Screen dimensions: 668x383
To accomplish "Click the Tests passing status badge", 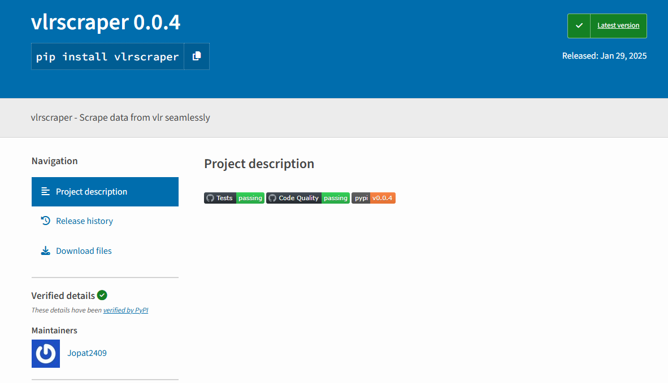I will coord(235,198).
